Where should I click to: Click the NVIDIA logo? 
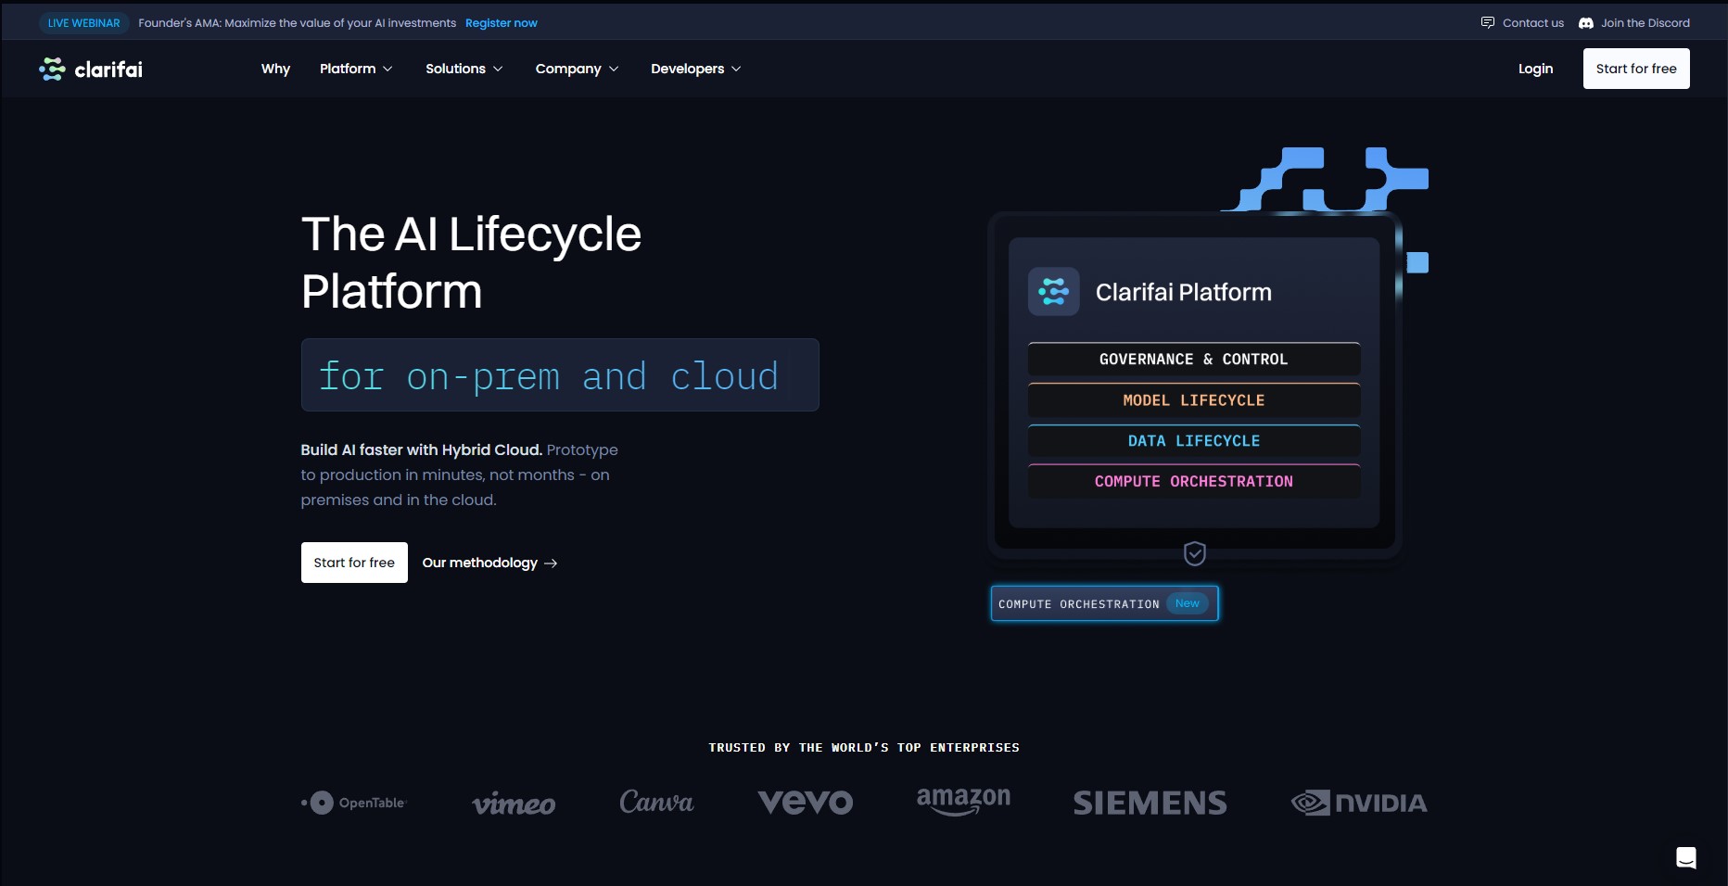1359,803
